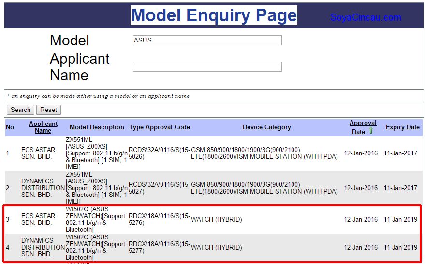Viewport: 439px width, 264px height.
Task: Click approval code ending 15-5277 in row 4
Action: [159, 247]
